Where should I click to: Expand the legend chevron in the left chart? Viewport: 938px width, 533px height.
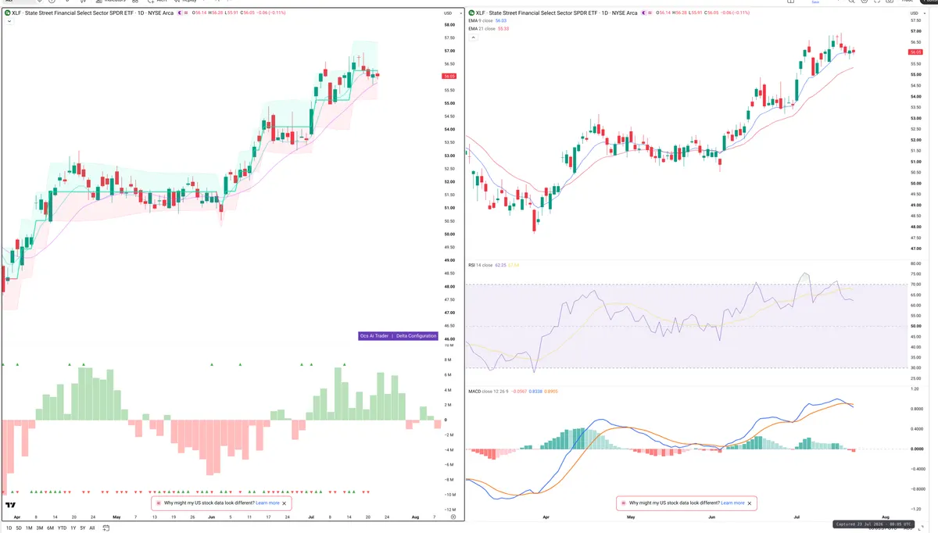[9, 22]
